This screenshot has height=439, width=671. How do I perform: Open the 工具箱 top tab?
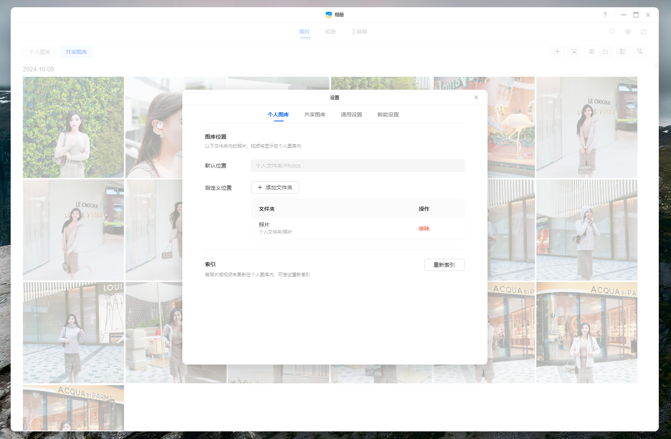click(359, 32)
